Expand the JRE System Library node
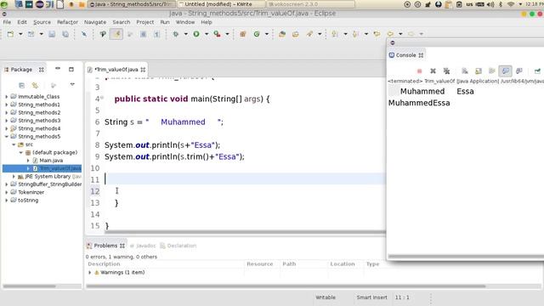The image size is (544, 306). pos(14,177)
